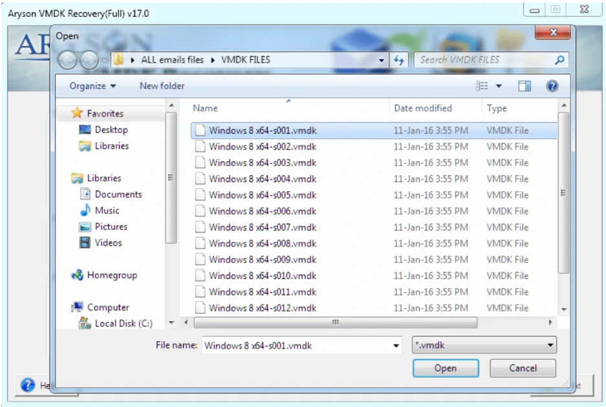Show the preview pane

click(x=525, y=85)
